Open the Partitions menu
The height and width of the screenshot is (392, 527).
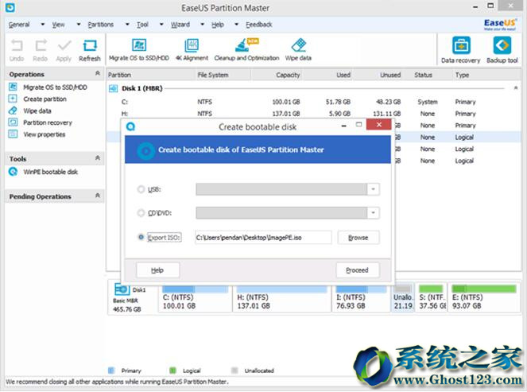point(100,25)
